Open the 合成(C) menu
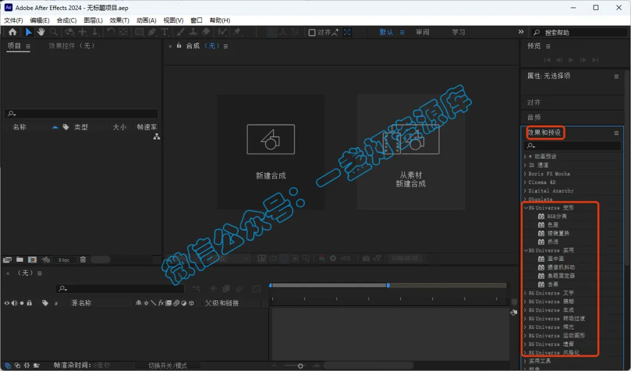Viewport: 631px width, 371px height. click(x=67, y=20)
